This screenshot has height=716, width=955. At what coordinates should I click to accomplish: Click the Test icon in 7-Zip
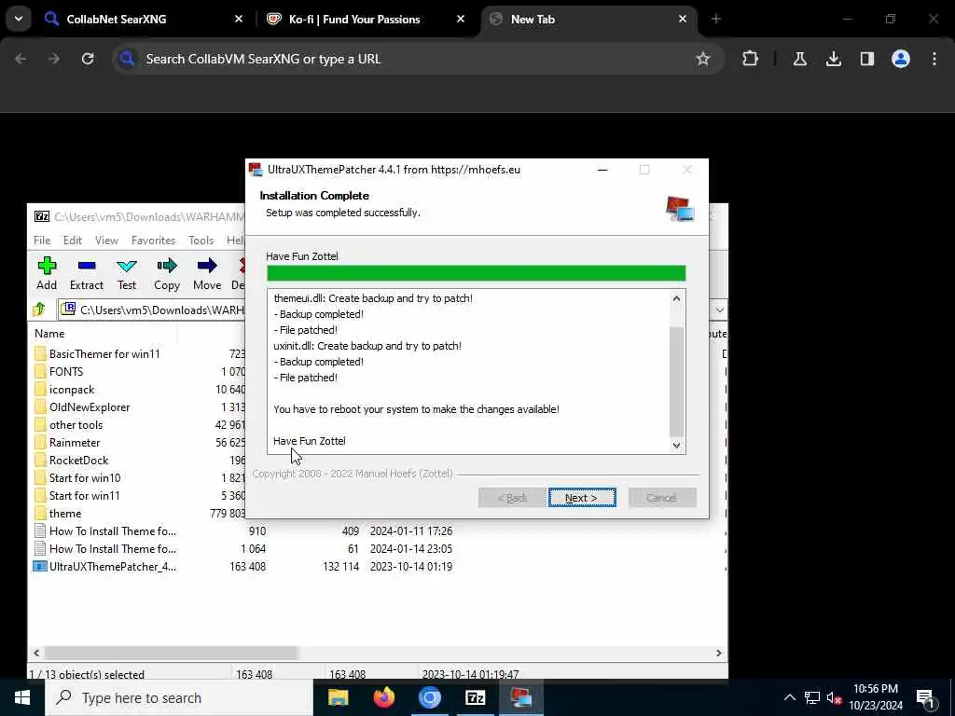127,273
